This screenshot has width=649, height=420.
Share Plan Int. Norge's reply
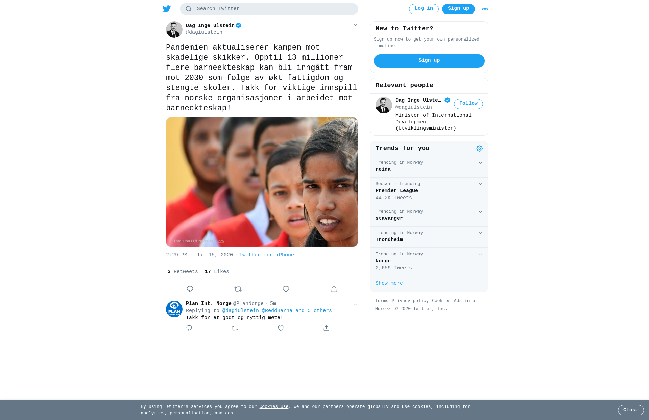coord(326,328)
